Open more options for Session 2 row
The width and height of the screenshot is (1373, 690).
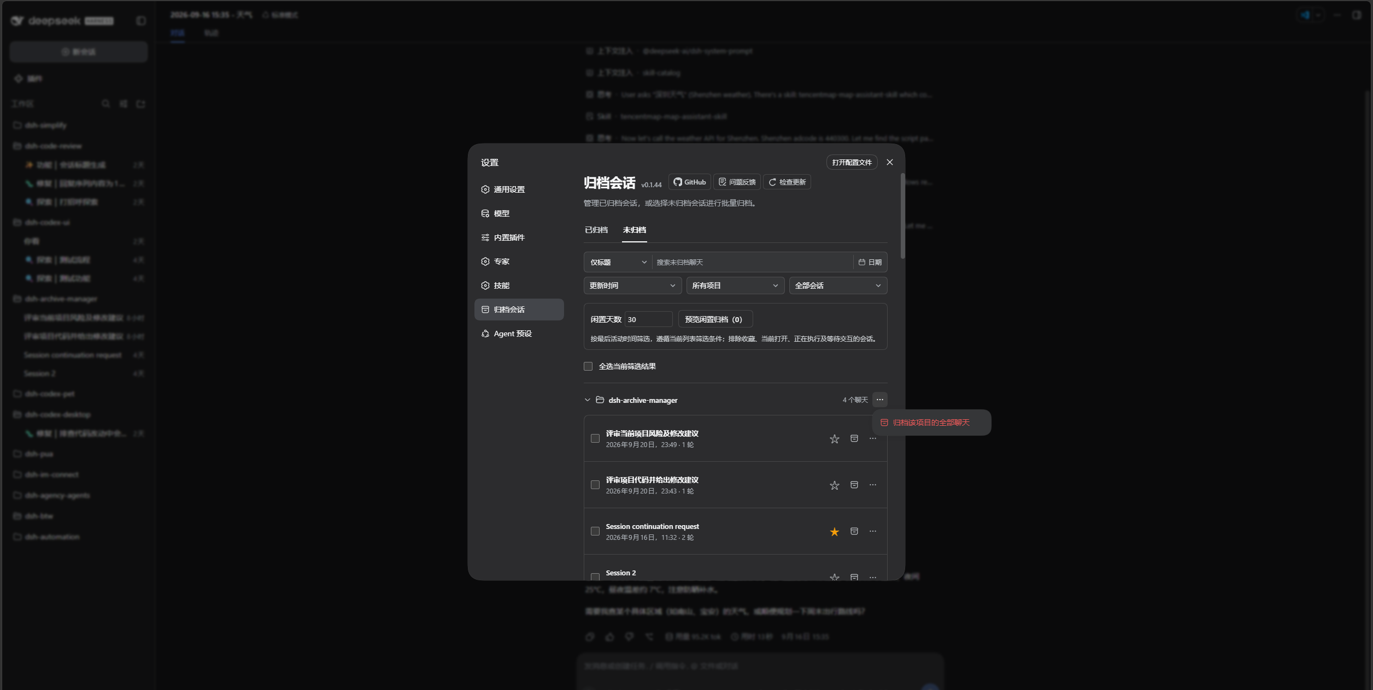(x=873, y=576)
